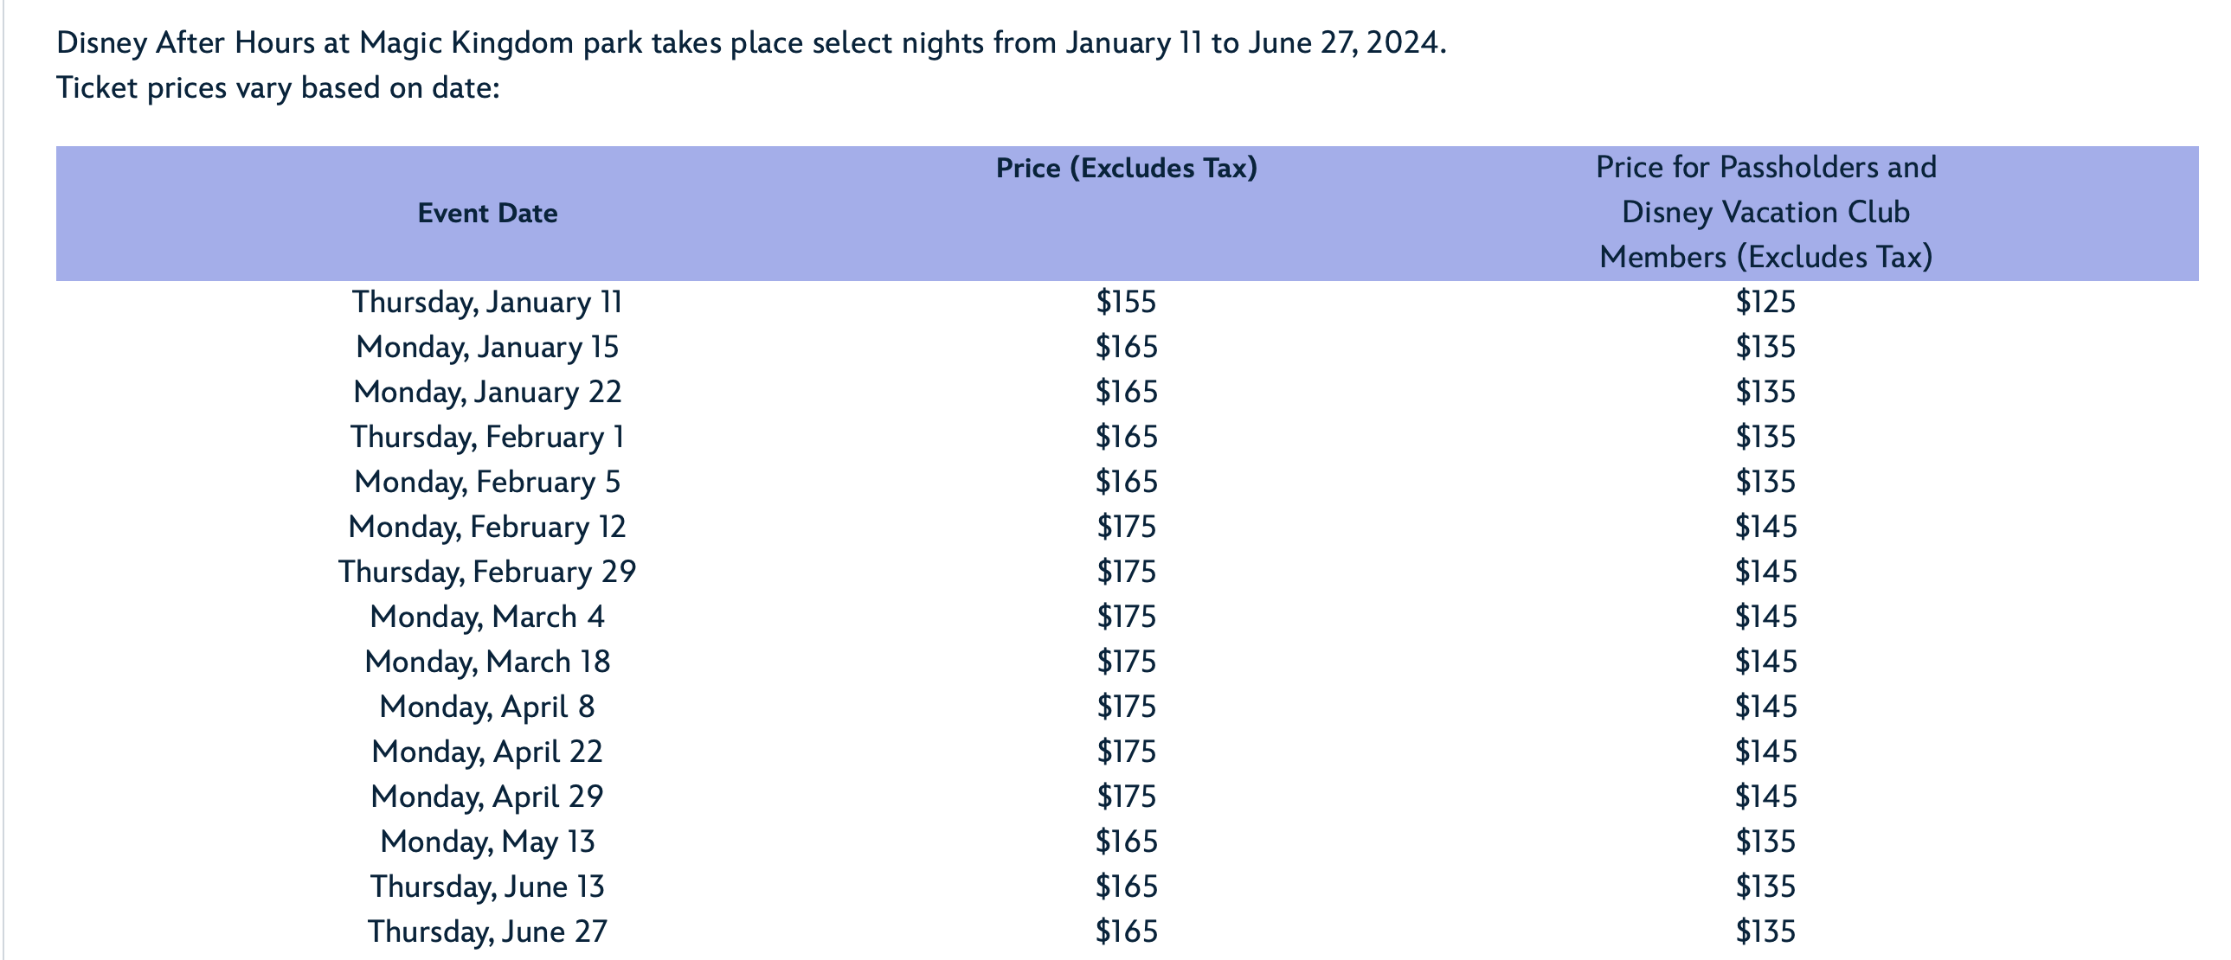Click the Monday, January 22 date
The width and height of the screenshot is (2231, 960).
click(x=486, y=392)
